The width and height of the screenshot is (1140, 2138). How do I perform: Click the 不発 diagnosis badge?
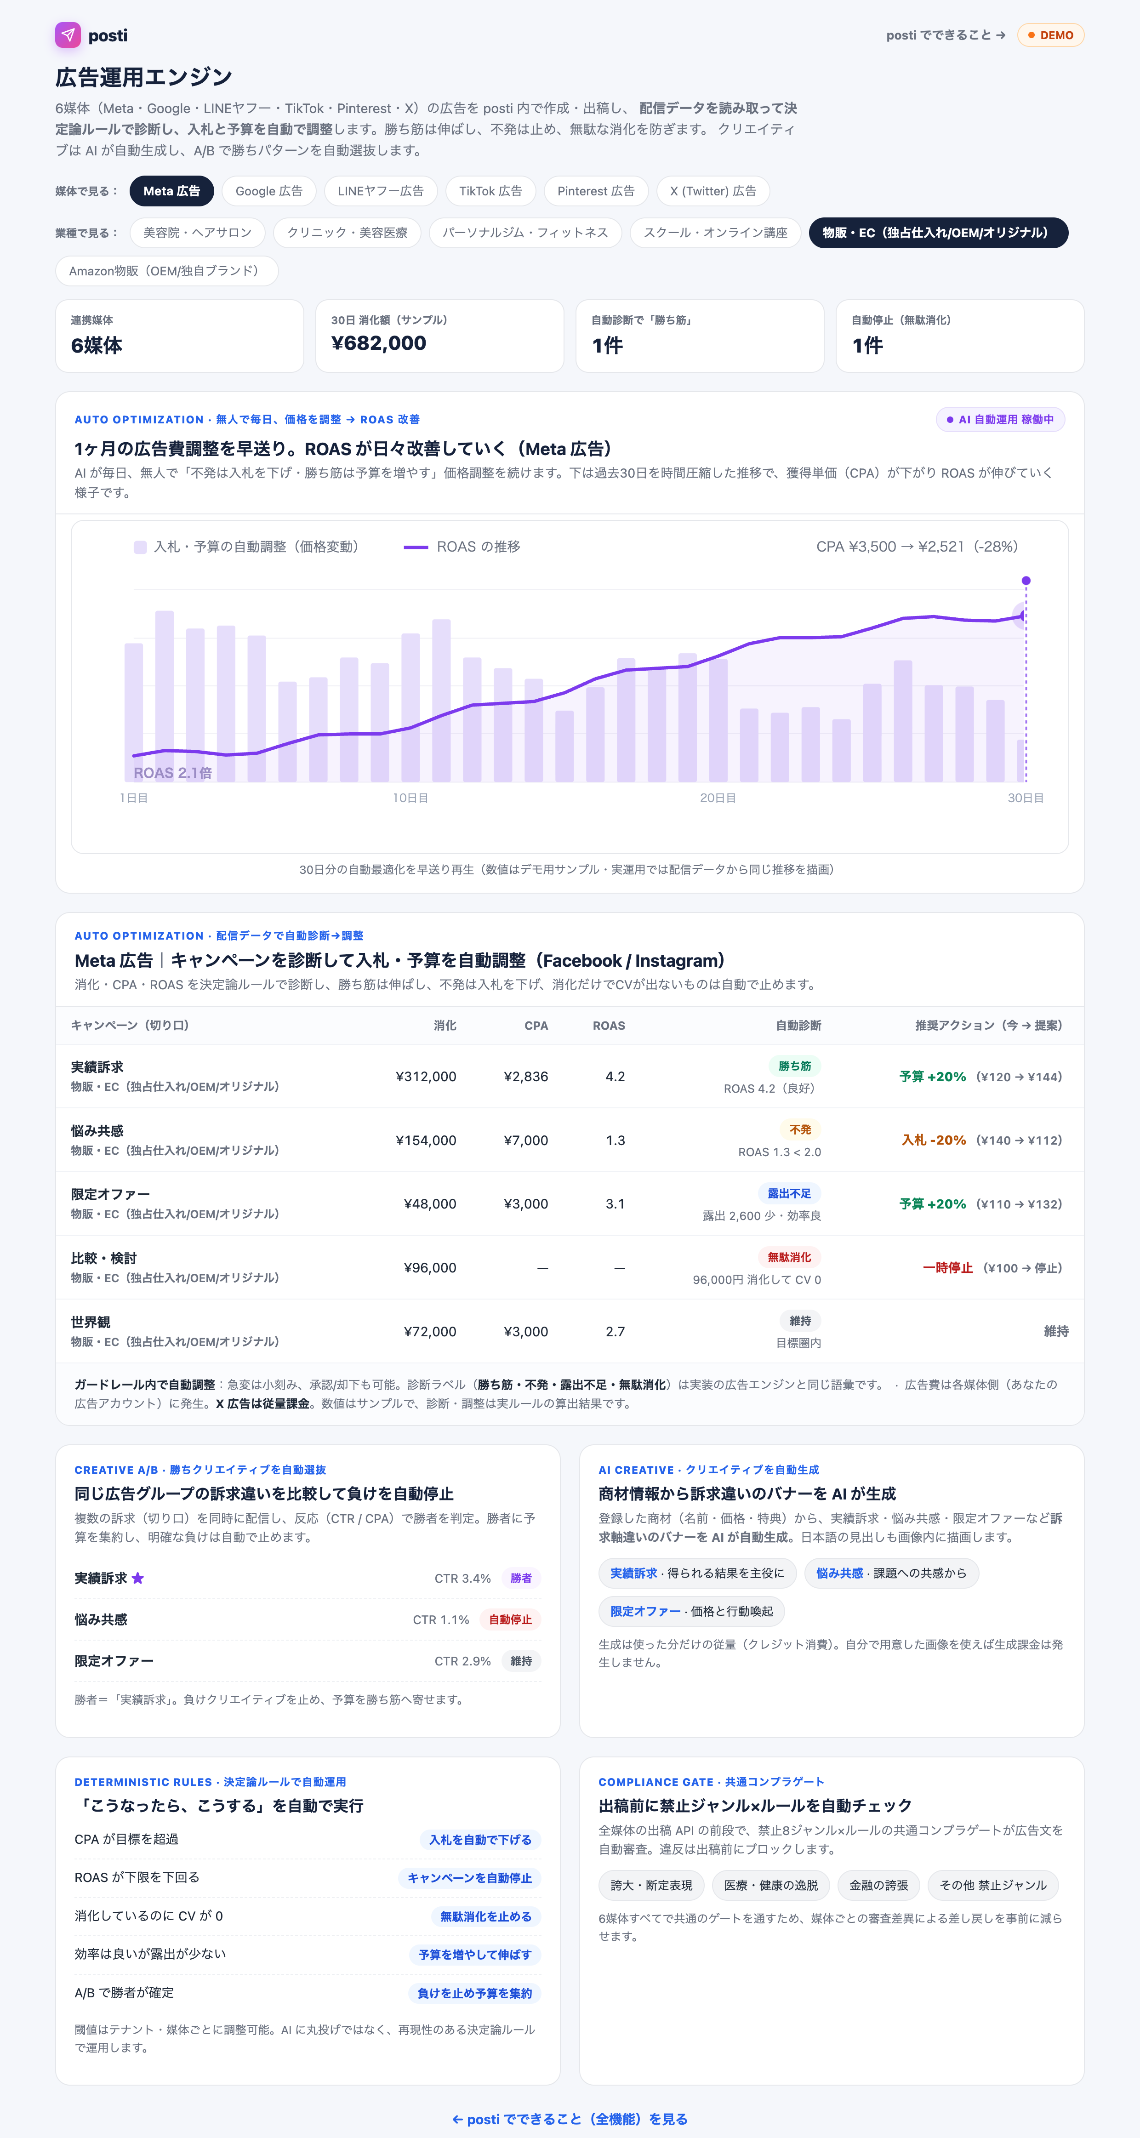(801, 1129)
